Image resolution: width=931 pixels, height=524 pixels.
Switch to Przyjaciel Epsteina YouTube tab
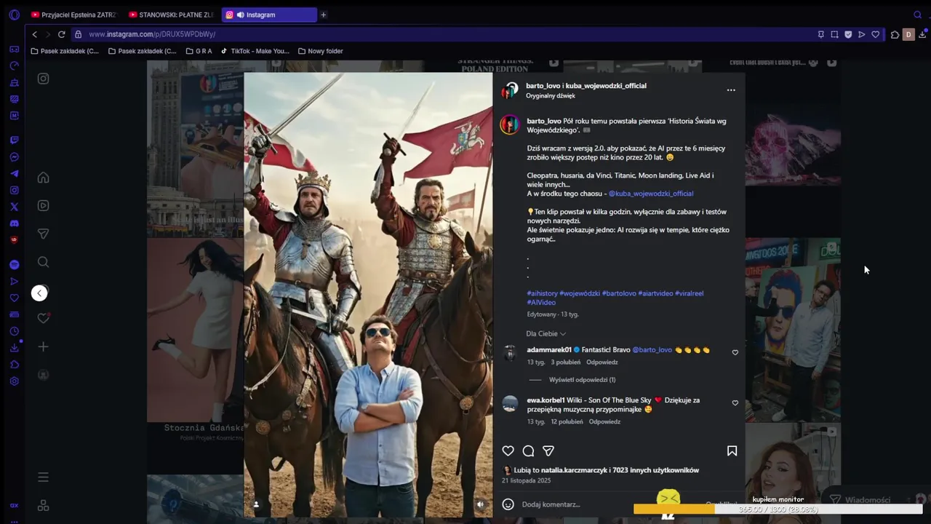click(x=73, y=15)
